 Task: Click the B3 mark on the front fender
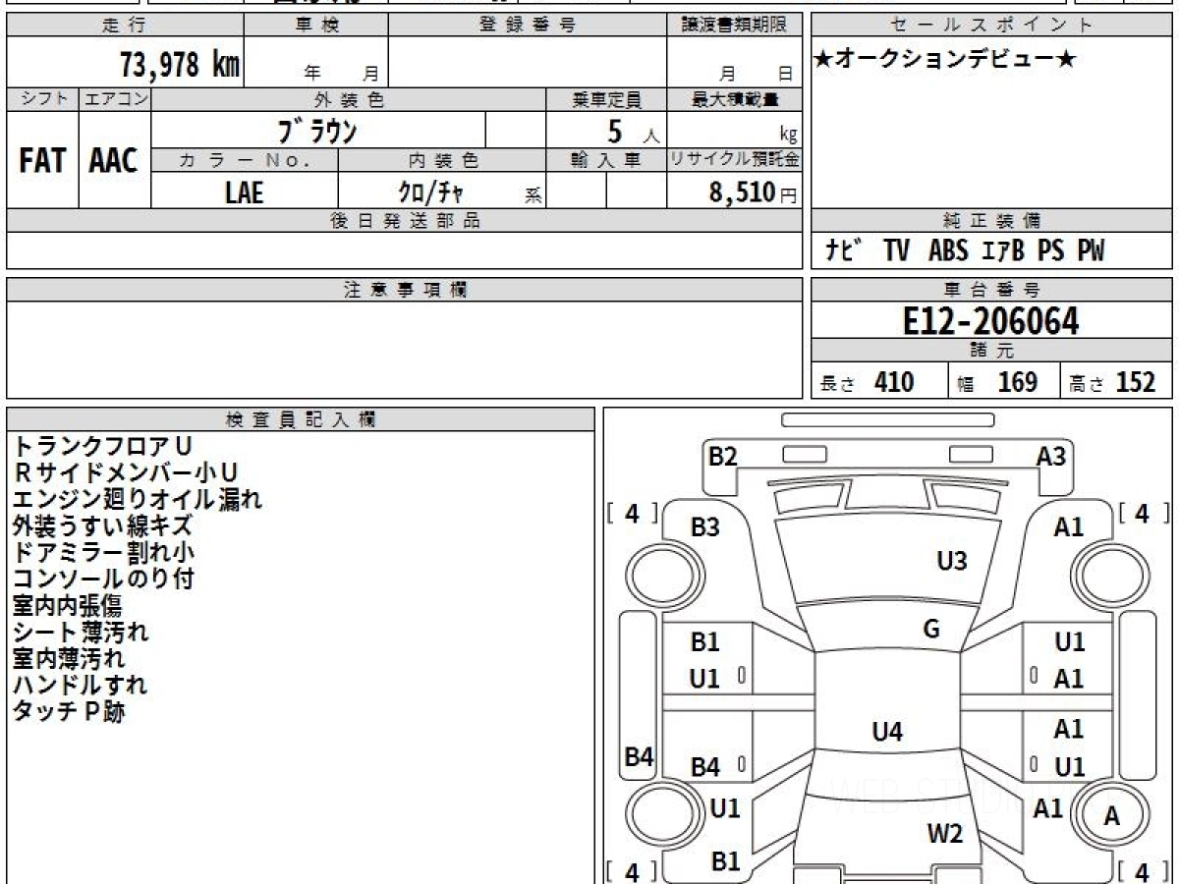coord(704,527)
